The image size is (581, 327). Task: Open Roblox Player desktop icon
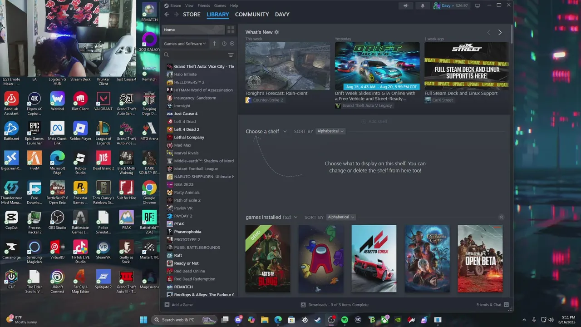coord(80,132)
